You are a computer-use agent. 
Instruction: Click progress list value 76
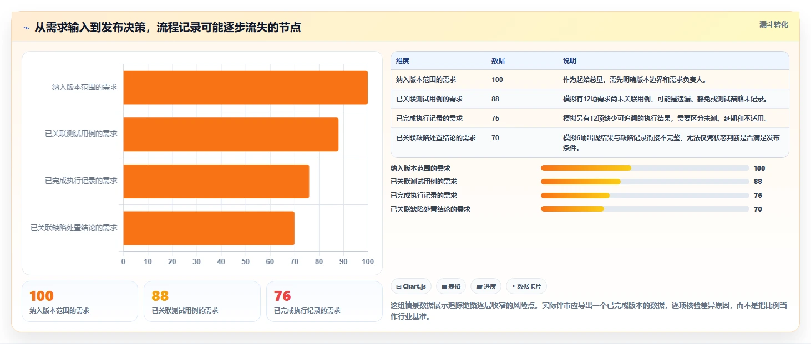tap(758, 196)
